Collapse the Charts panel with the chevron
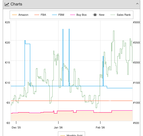Viewport: 143px width, 136px height. pos(137,4)
